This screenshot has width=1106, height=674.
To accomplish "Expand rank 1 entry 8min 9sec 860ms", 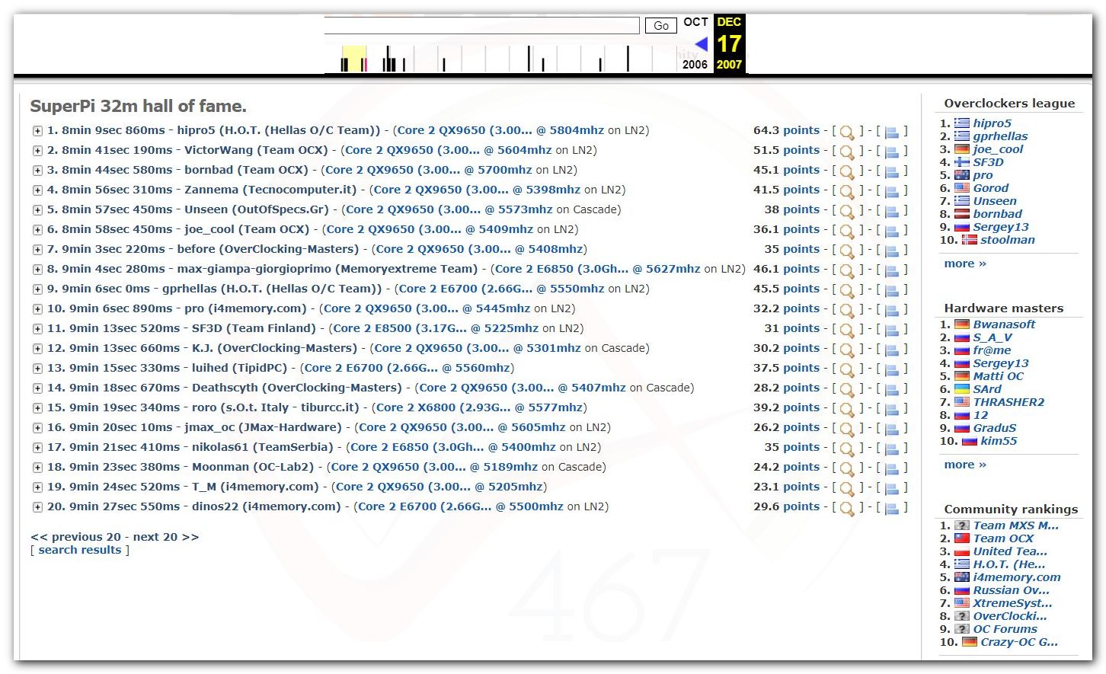I will tap(37, 131).
